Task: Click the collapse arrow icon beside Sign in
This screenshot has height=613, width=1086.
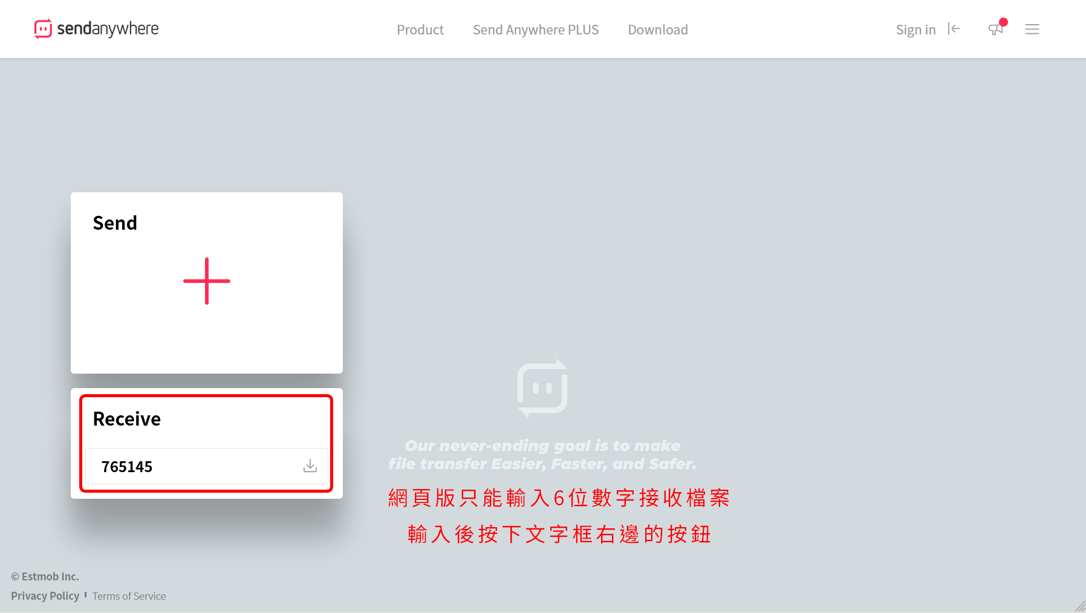Action: pos(954,28)
